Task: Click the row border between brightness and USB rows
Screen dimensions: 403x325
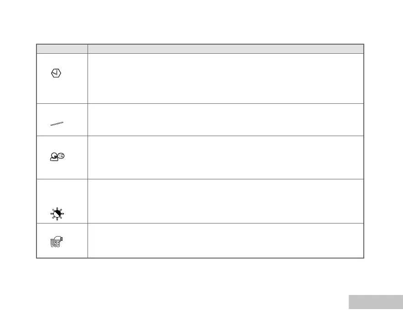Action: click(200, 223)
